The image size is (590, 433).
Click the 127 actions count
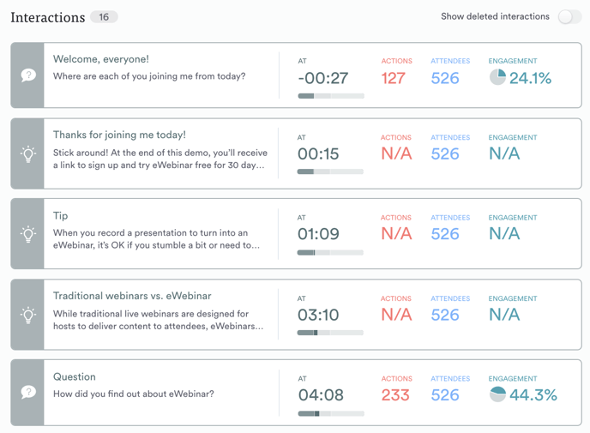[394, 78]
